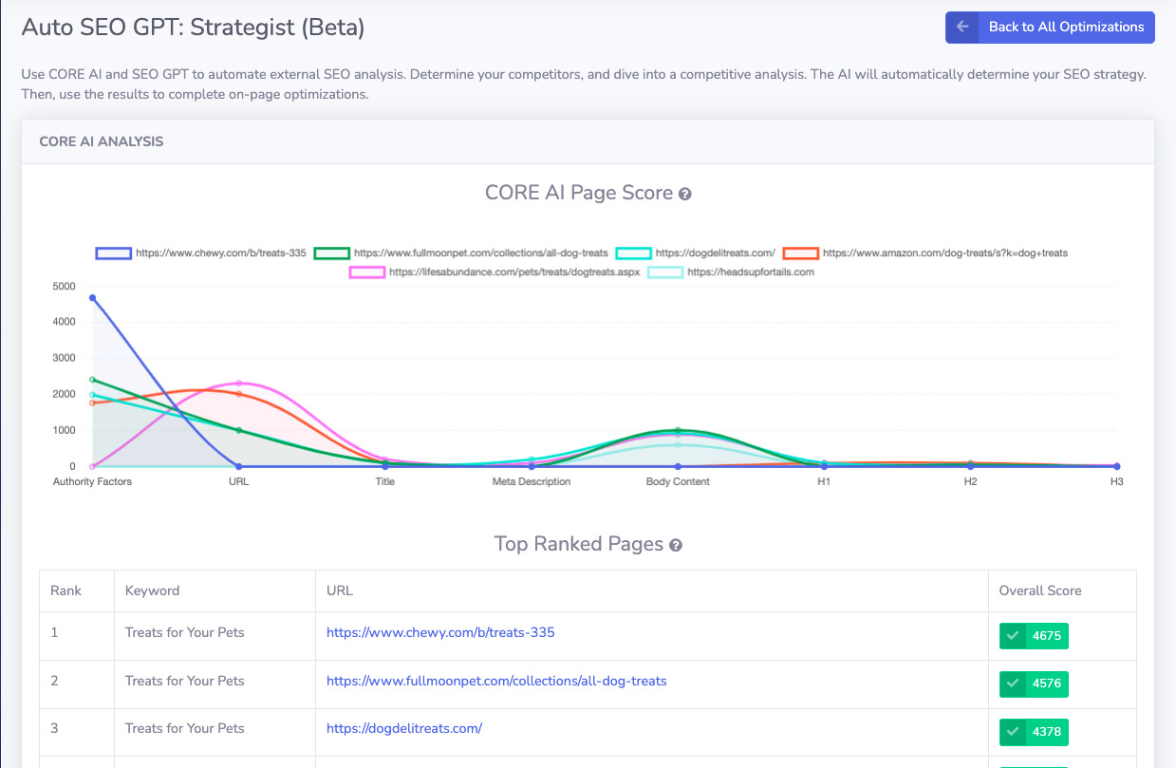Click the Back to All Optimizations button
This screenshot has height=768, width=1176.
pos(1050,28)
